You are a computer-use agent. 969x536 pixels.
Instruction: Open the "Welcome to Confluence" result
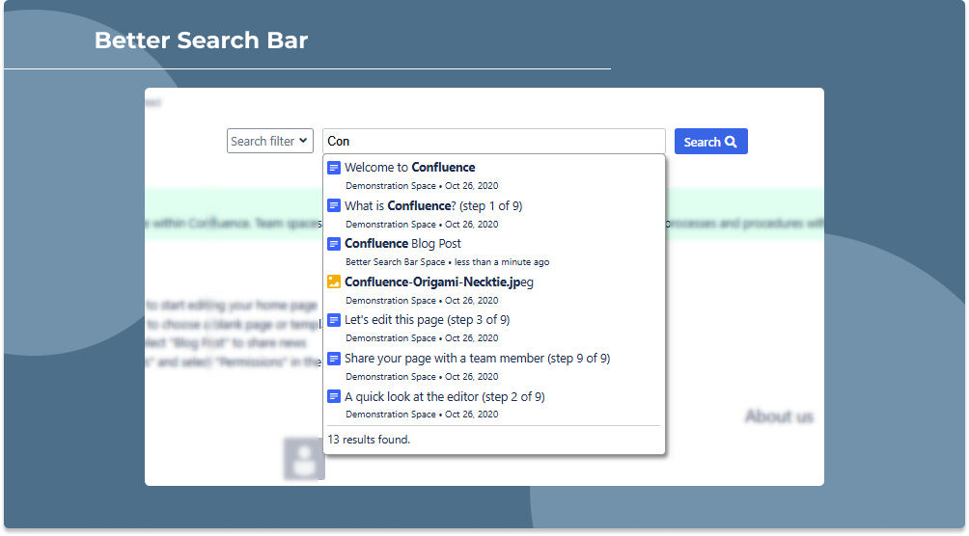410,168
